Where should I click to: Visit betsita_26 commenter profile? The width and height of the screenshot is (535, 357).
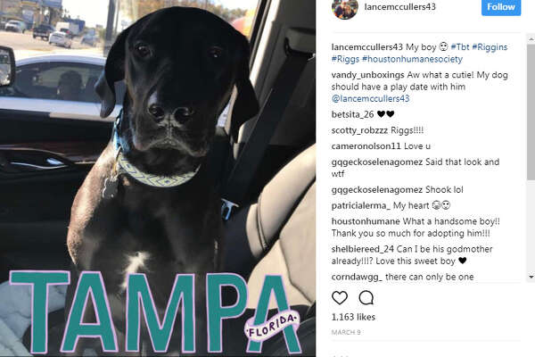(x=352, y=114)
